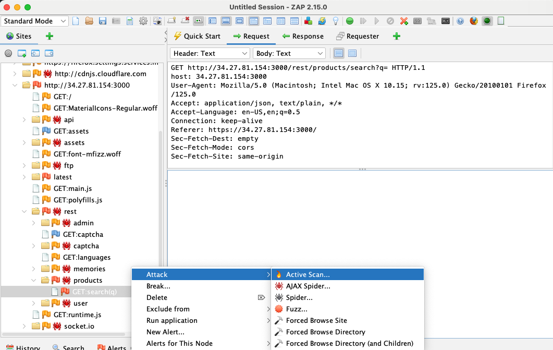Toggle combined request view button

(x=352, y=53)
